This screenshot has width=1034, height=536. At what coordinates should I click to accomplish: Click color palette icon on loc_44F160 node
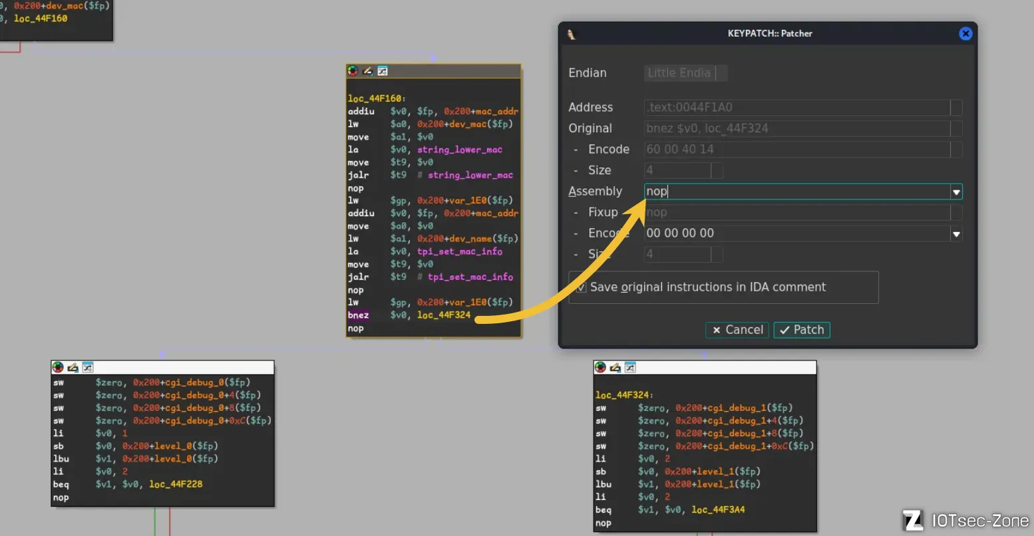pyautogui.click(x=353, y=71)
